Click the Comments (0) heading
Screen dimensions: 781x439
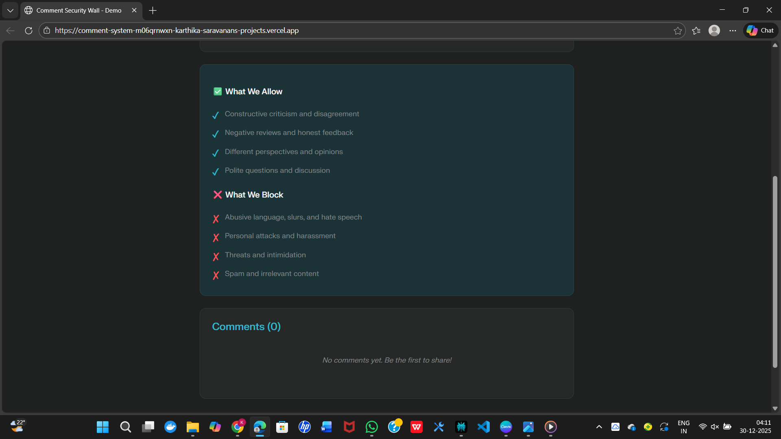(246, 326)
